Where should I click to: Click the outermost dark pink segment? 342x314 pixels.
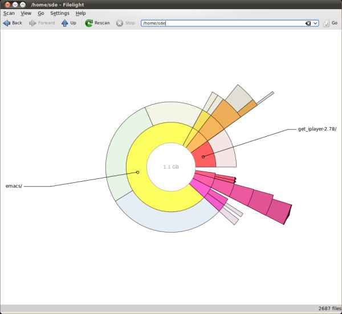pos(279,210)
